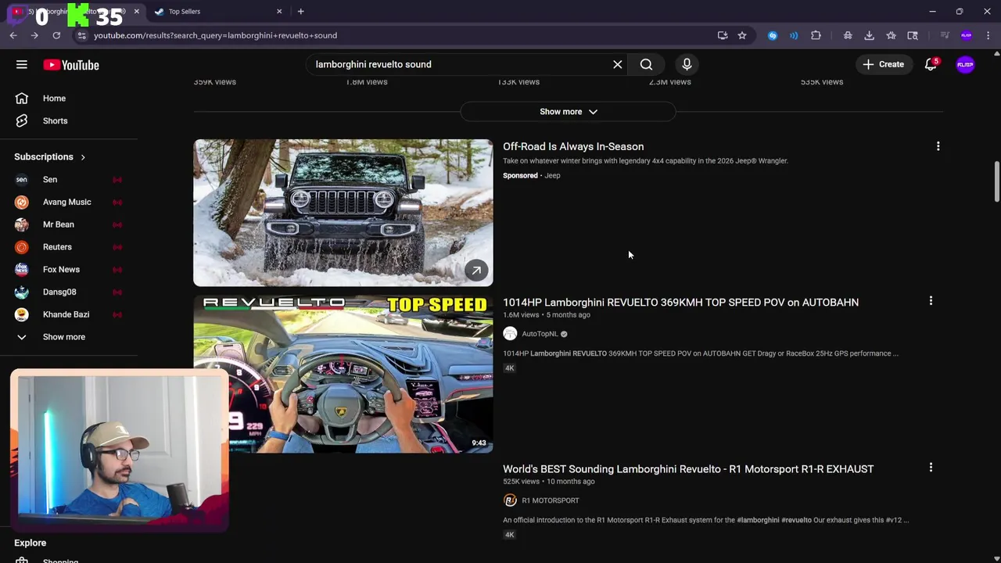
Task: Open the account avatar menu
Action: pyautogui.click(x=965, y=65)
